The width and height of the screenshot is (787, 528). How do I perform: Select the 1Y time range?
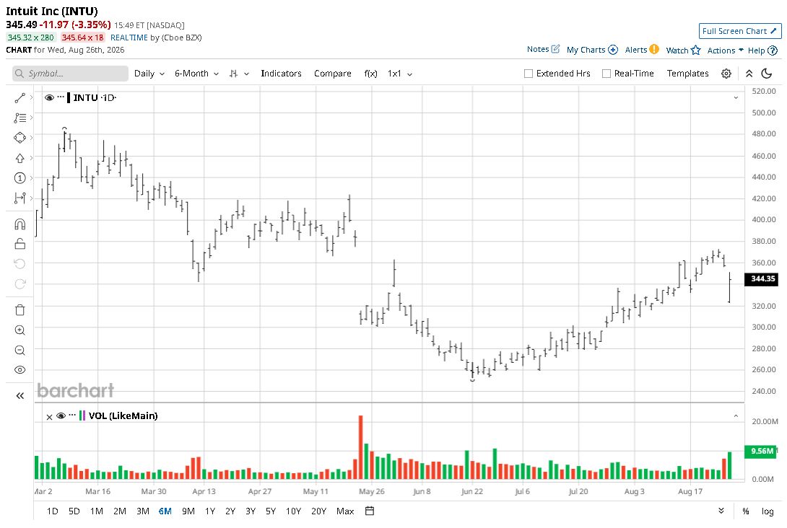[x=210, y=511]
